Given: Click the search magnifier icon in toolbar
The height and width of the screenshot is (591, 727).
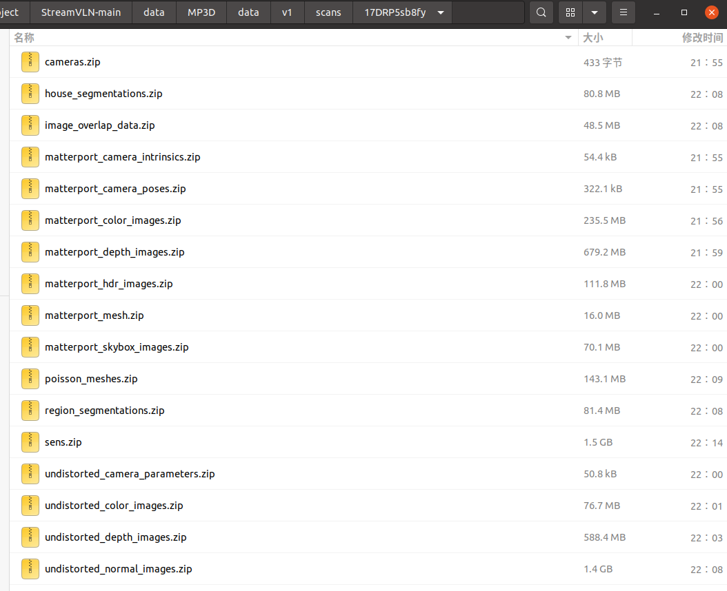Looking at the screenshot, I should click(x=542, y=12).
